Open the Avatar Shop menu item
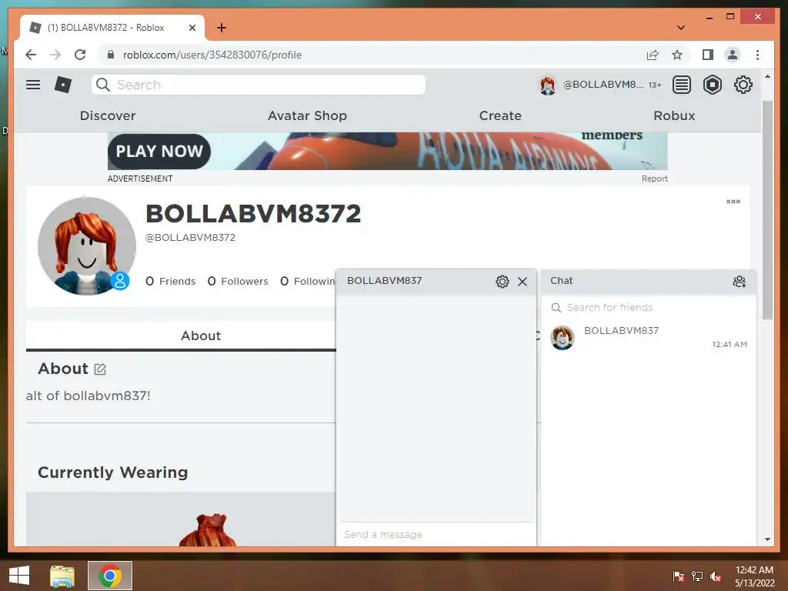788x591 pixels. [x=307, y=115]
